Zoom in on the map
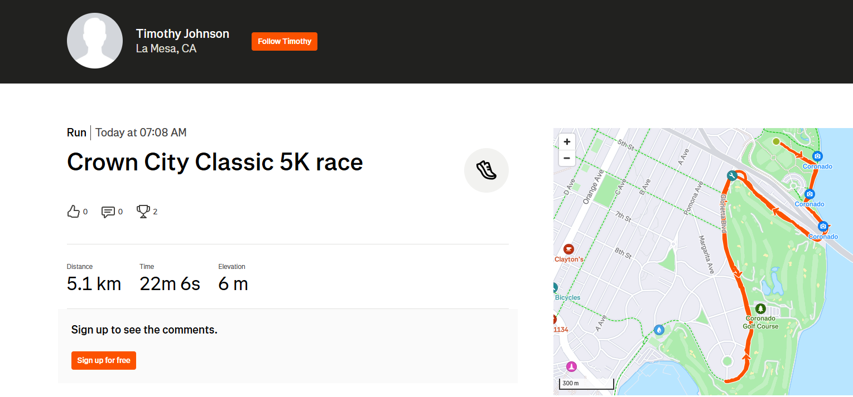 point(567,142)
